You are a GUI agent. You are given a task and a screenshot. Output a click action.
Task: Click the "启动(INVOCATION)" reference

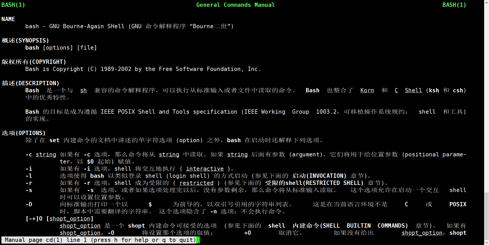(x=319, y=176)
